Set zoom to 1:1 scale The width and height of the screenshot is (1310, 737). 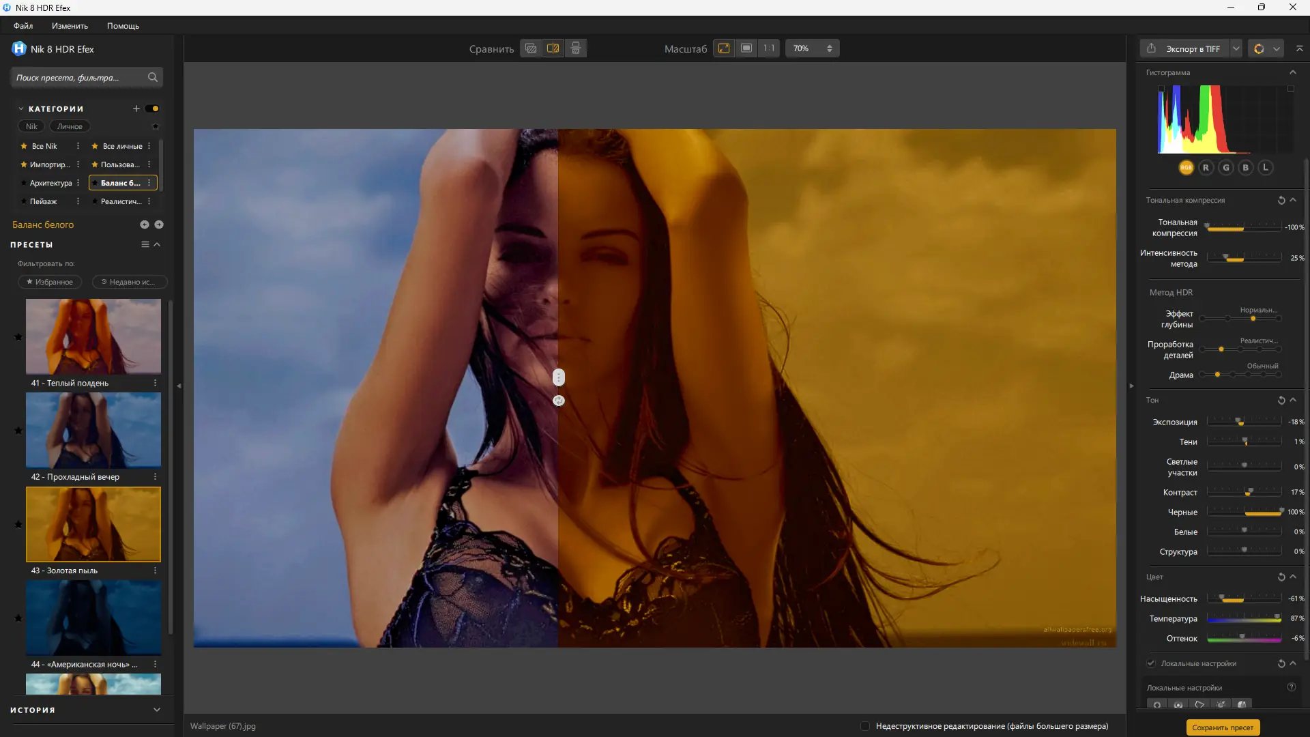[x=769, y=48]
